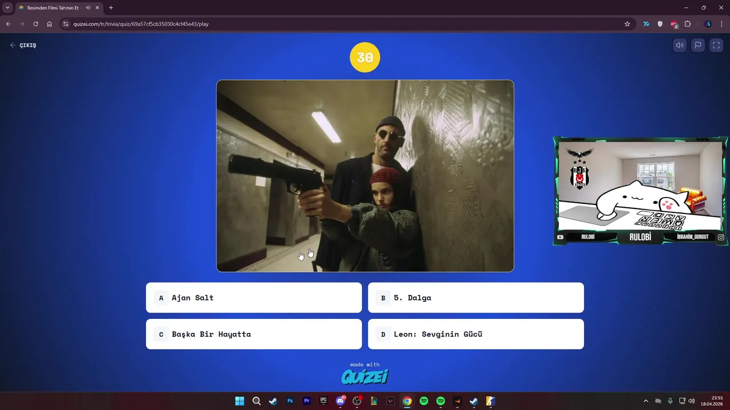Open the Chrome profile avatar
Image resolution: width=730 pixels, height=410 pixels.
708,24
